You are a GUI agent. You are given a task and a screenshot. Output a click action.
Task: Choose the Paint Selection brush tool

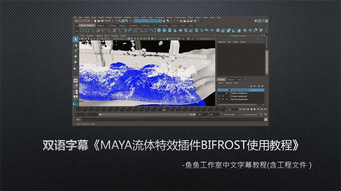click(75, 50)
